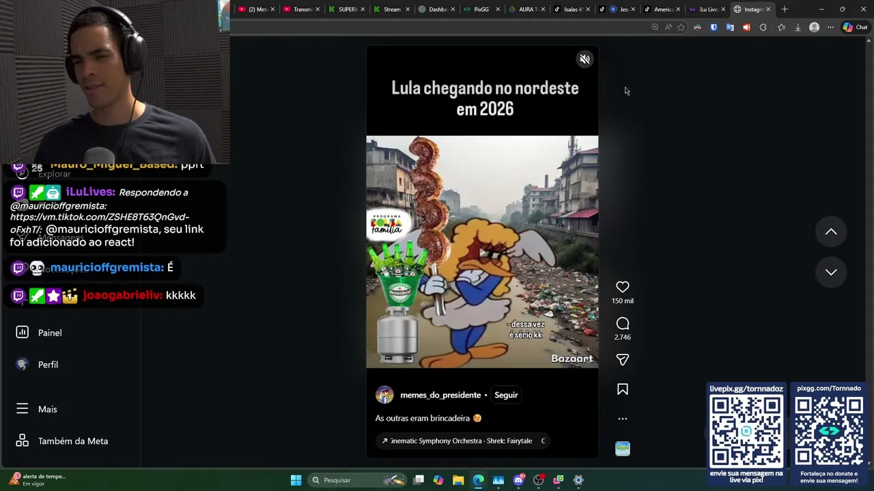Click the livepix.gg/tornnadoz QR code
Screen dimensions: 874x491
[746, 432]
